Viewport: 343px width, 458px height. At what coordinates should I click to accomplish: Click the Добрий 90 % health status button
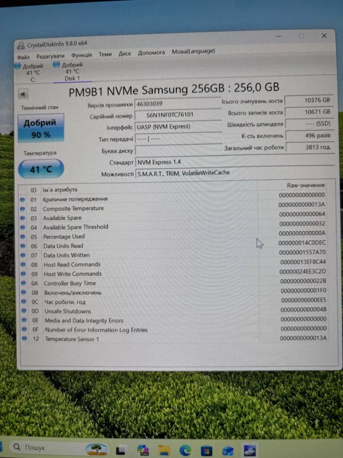(x=41, y=128)
